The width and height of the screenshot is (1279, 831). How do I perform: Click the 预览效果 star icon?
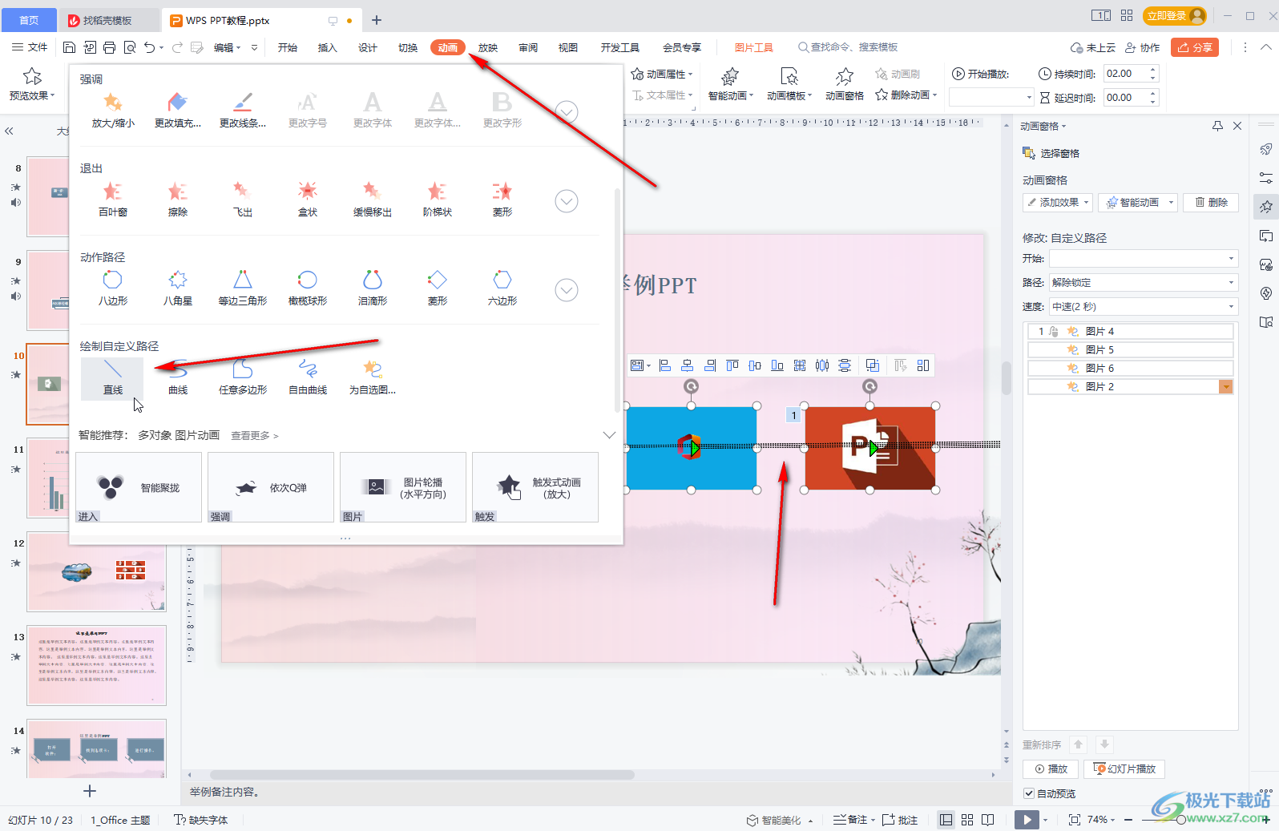(32, 76)
